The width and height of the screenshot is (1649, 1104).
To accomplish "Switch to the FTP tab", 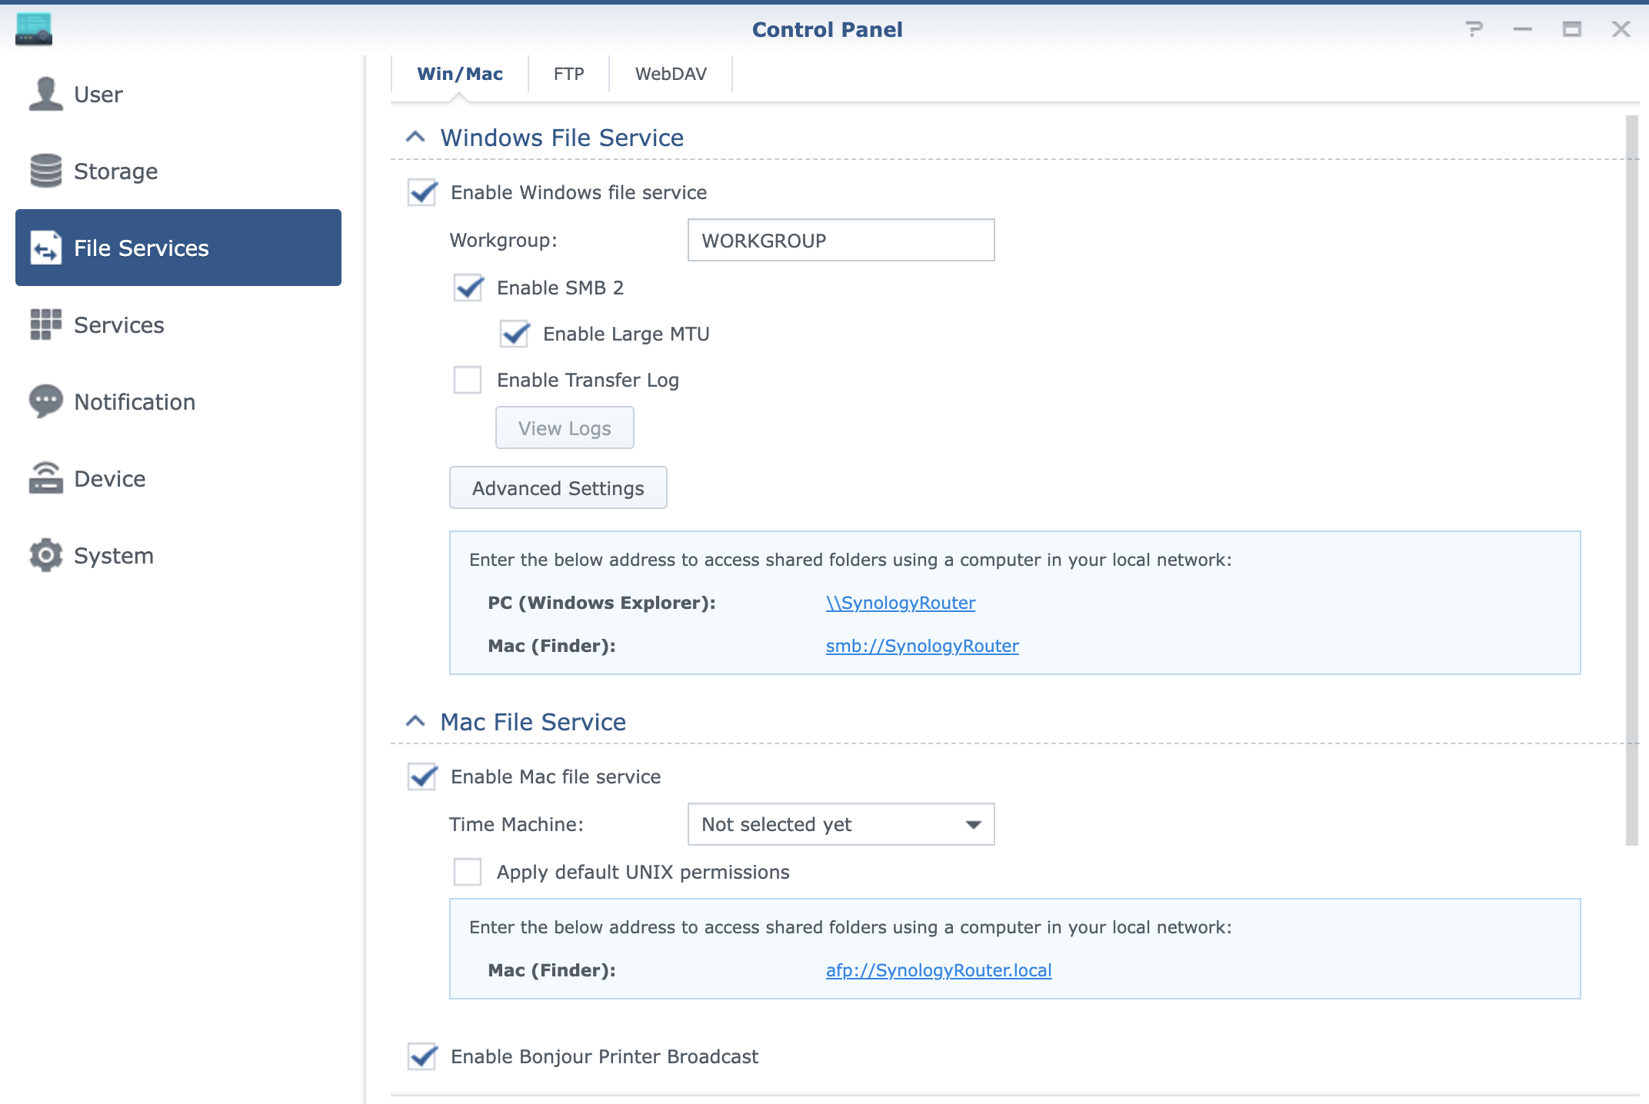I will pyautogui.click(x=569, y=74).
